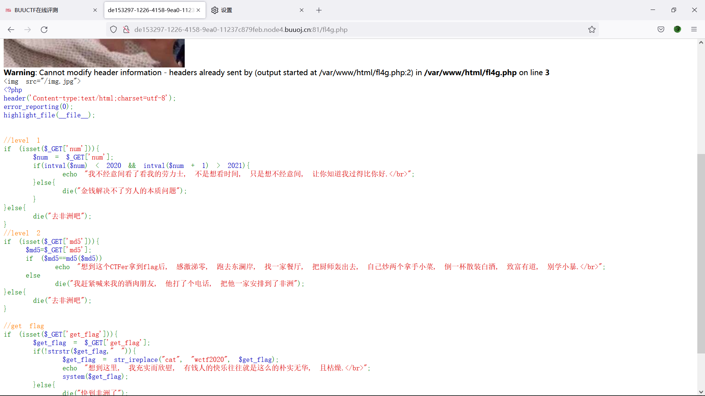Viewport: 705px width, 396px height.
Task: Switch to the BUUCTF在线评测 tab
Action: coord(48,10)
